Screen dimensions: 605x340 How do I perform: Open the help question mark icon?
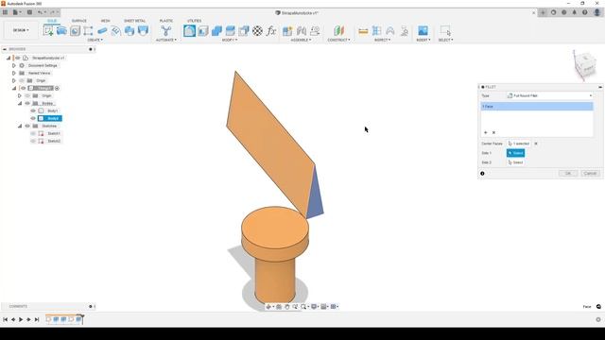click(584, 12)
